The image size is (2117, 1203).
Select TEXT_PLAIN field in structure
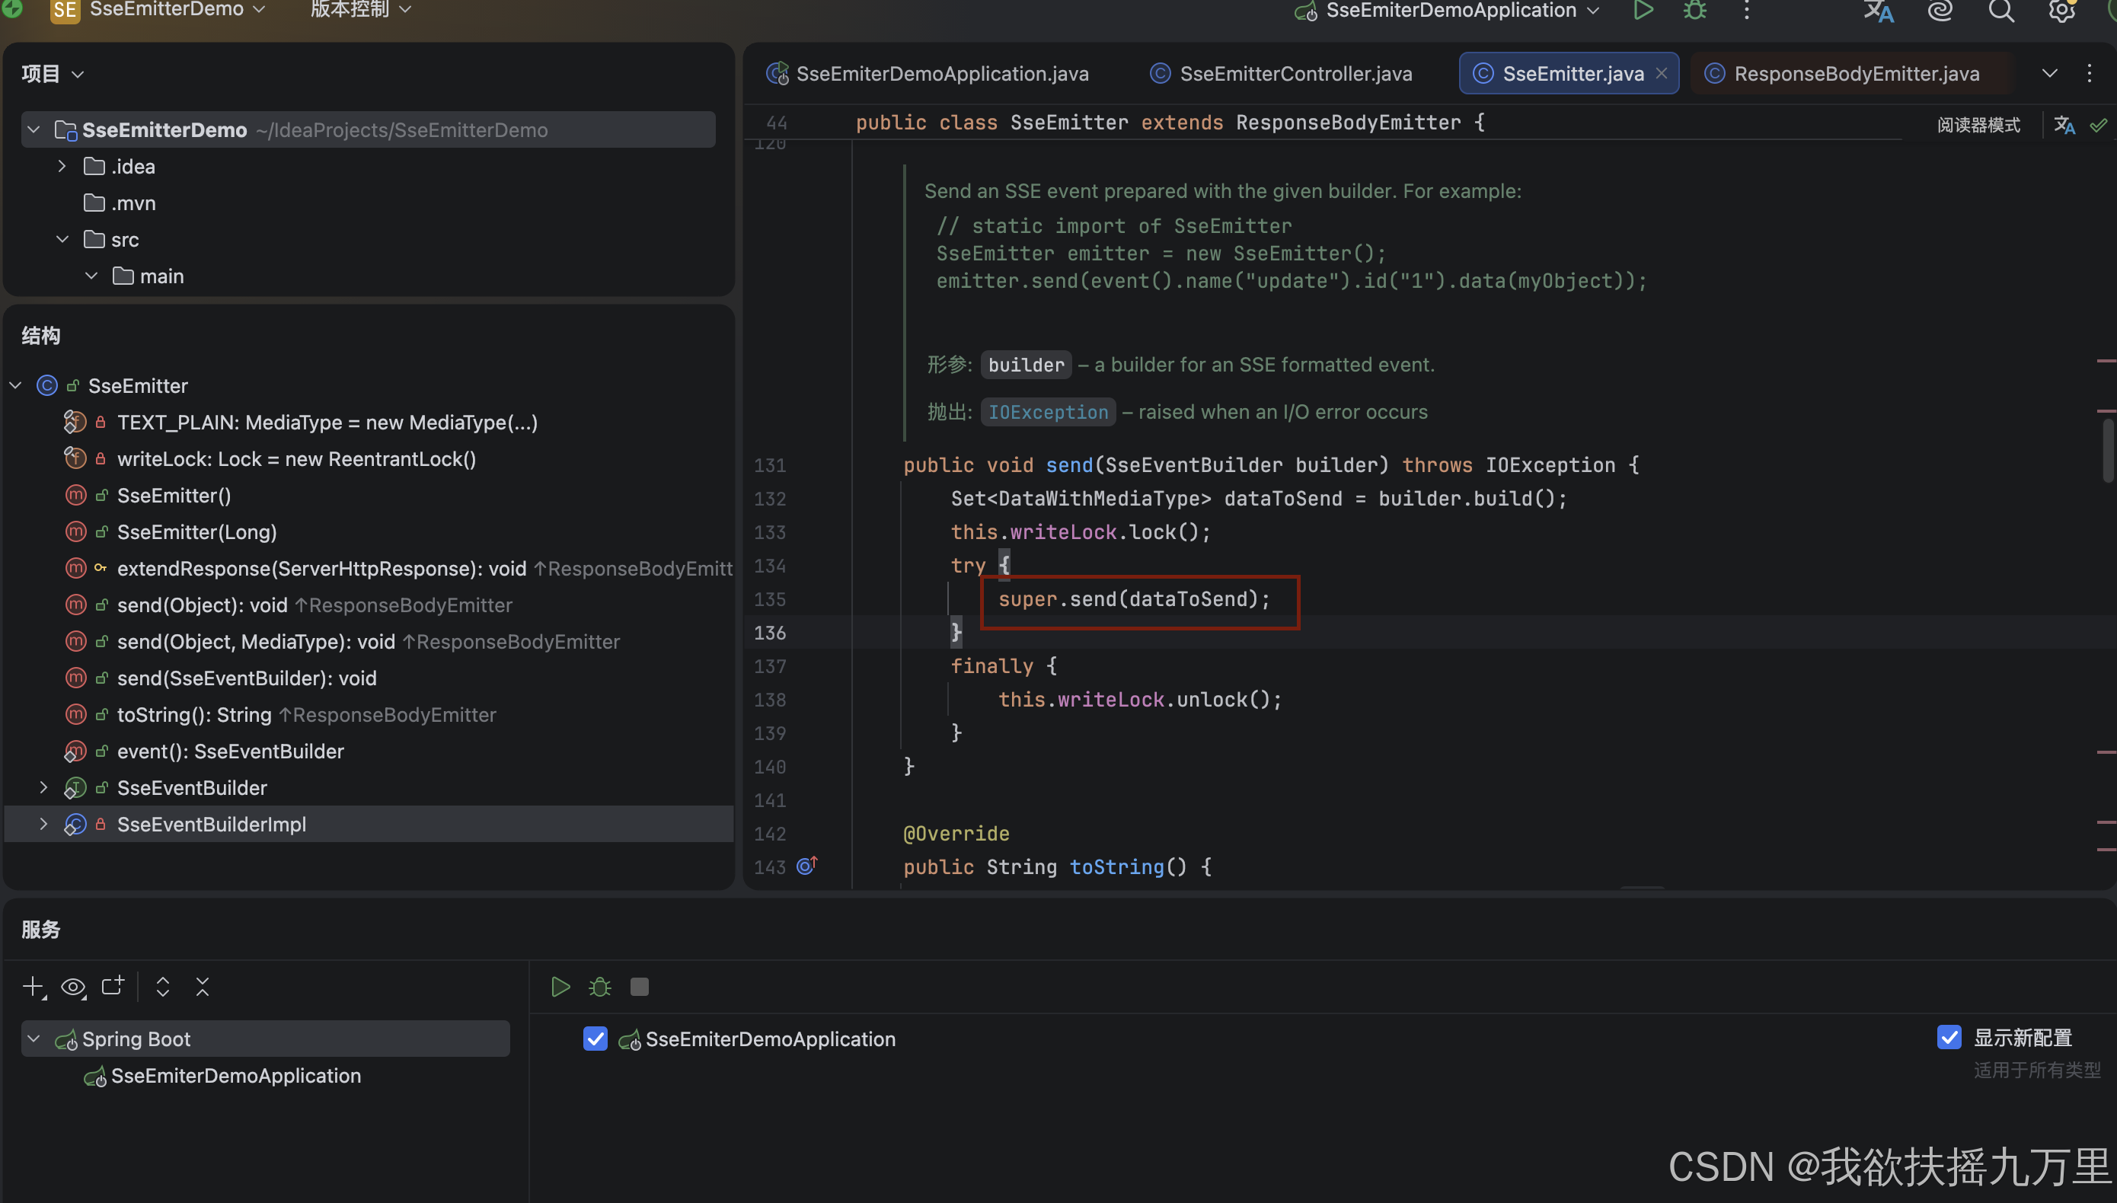(327, 423)
